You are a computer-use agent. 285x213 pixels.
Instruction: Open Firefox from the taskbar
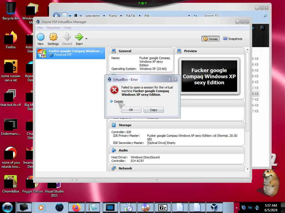coord(76,207)
